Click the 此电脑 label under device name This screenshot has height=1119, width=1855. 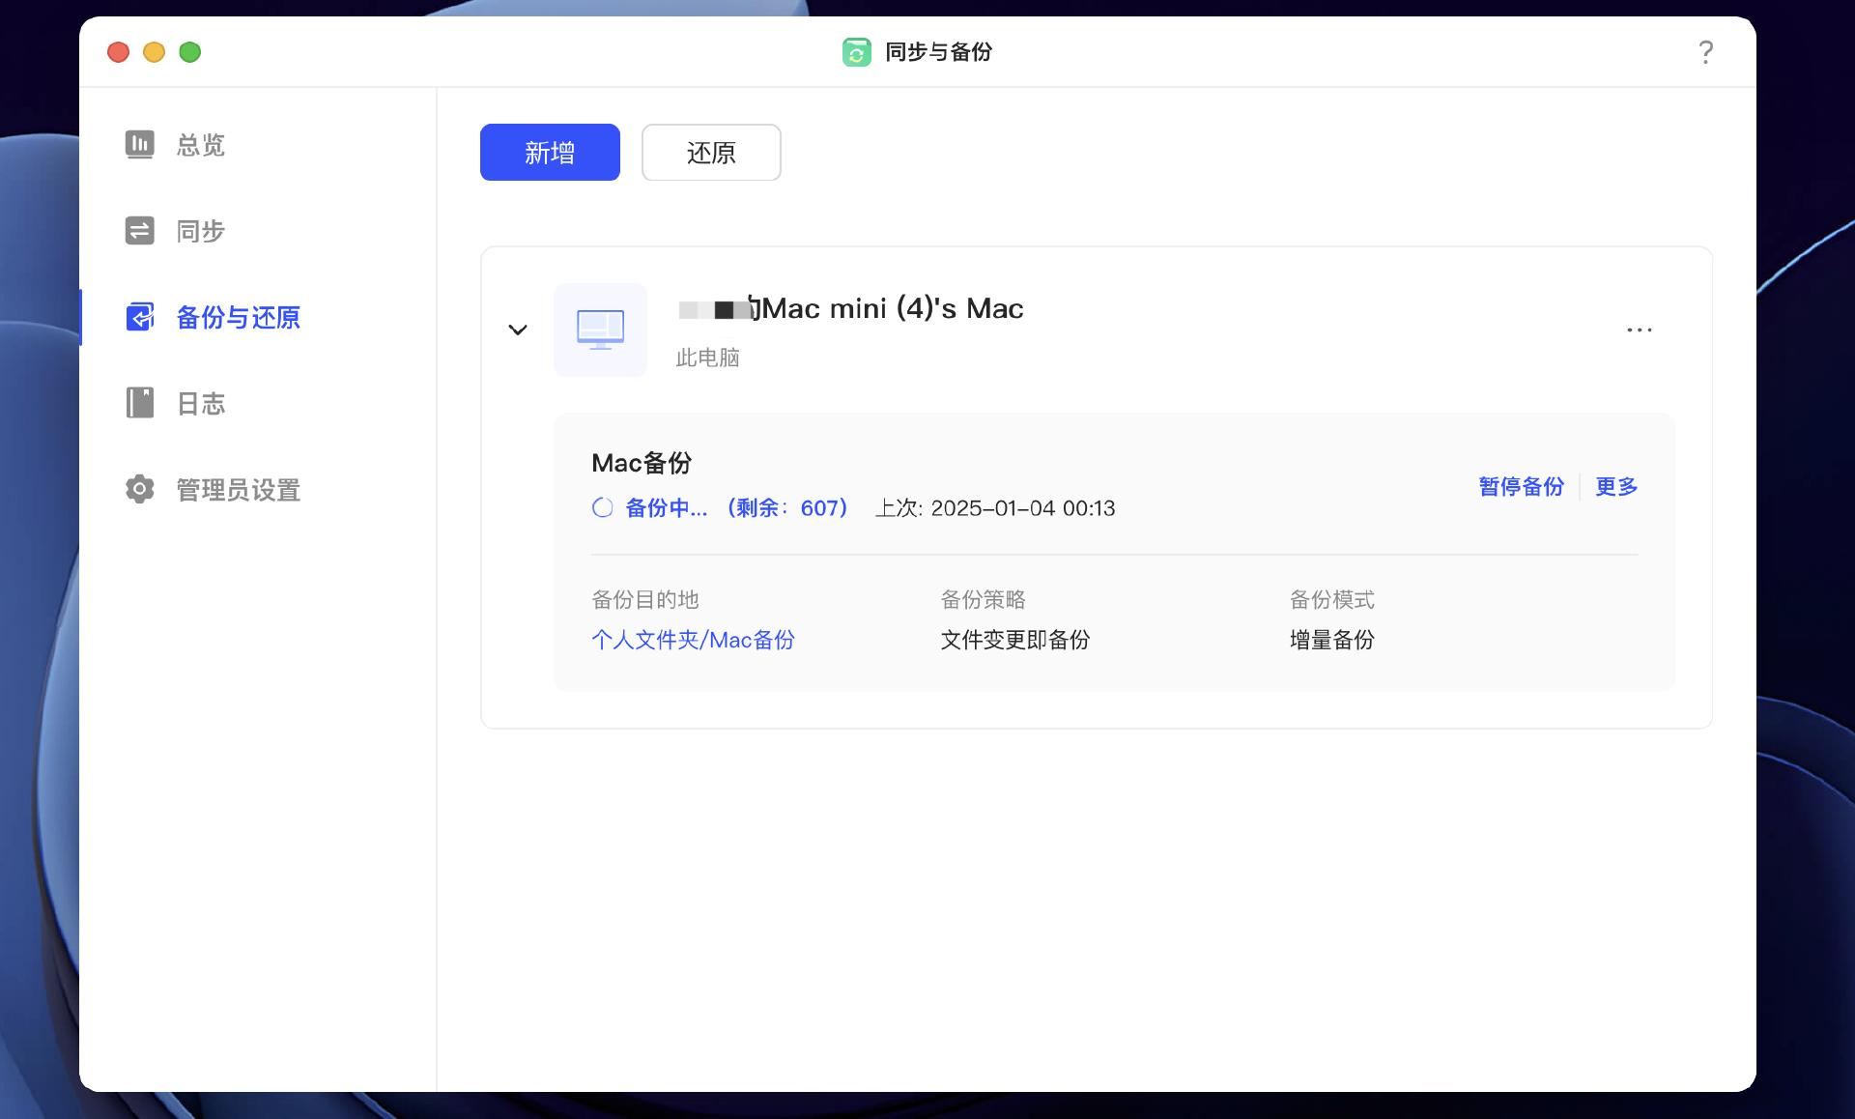coord(707,358)
